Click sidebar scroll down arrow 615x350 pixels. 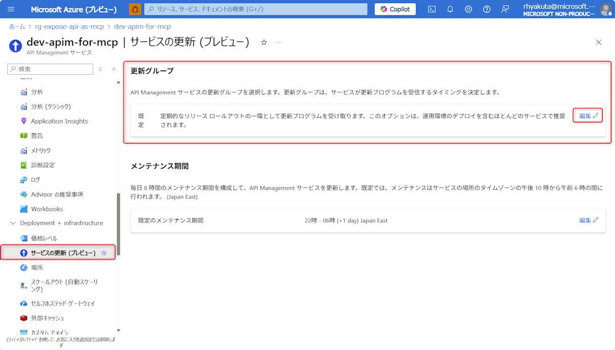click(x=119, y=331)
